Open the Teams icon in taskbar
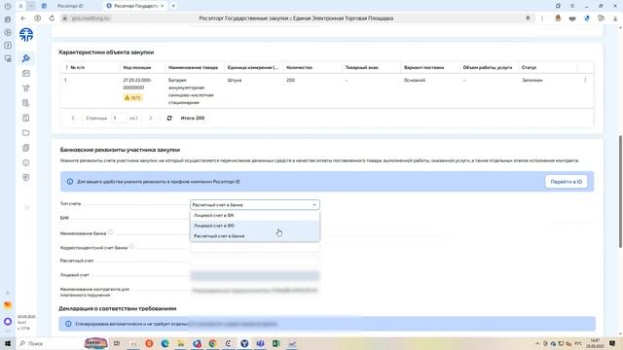Viewport: 623px width, 350px height. click(x=260, y=343)
